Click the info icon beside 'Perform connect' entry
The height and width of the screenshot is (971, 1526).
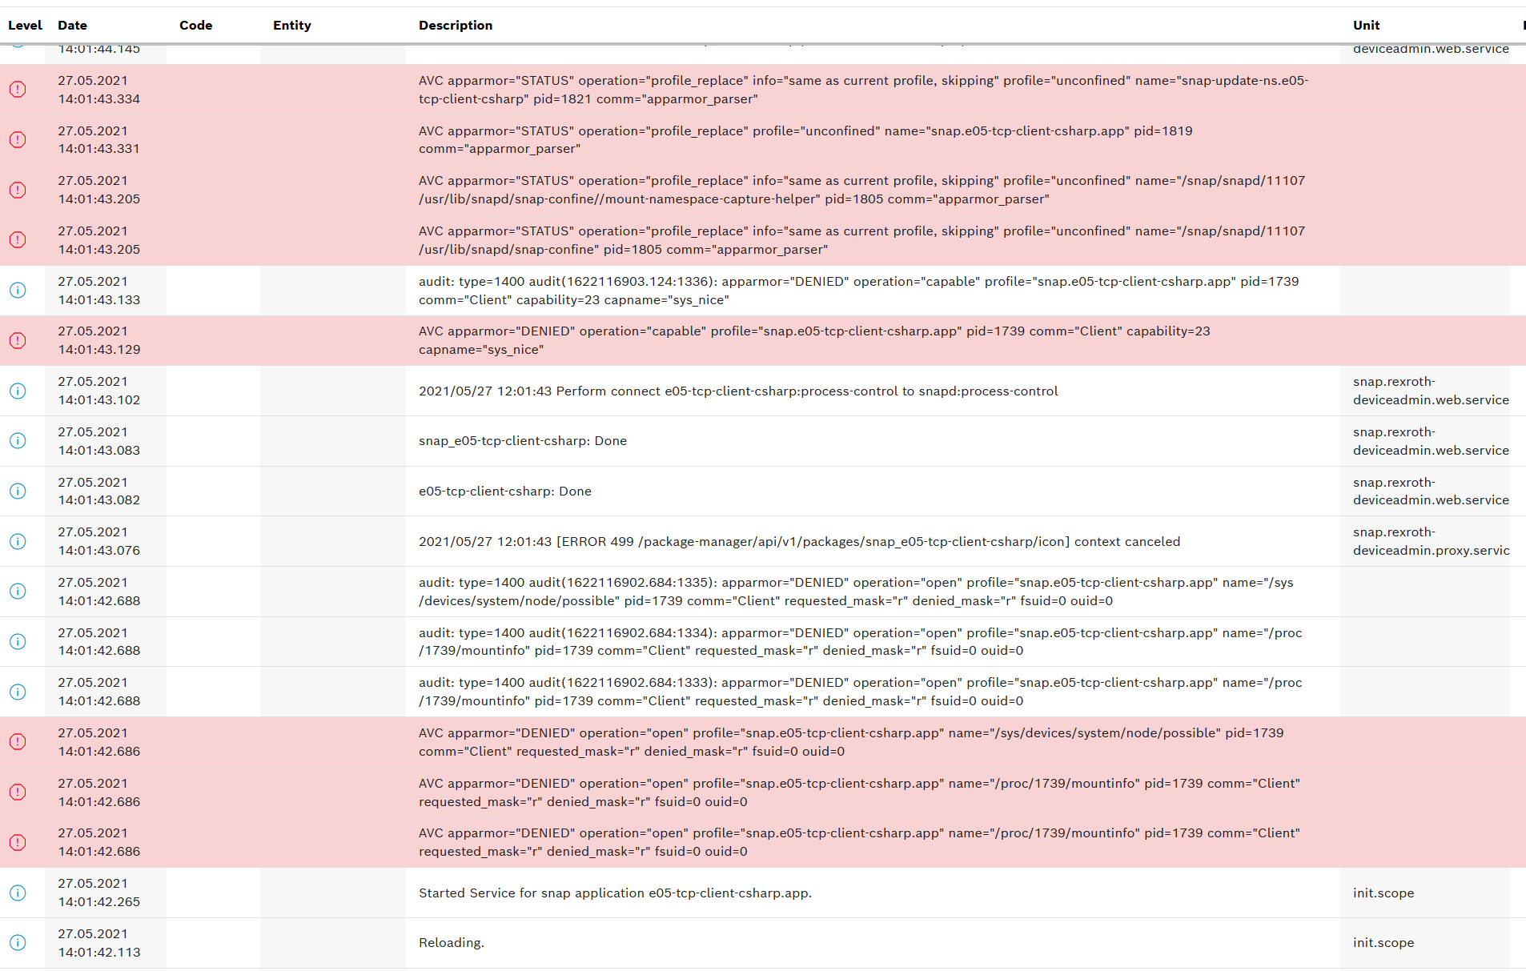[18, 391]
